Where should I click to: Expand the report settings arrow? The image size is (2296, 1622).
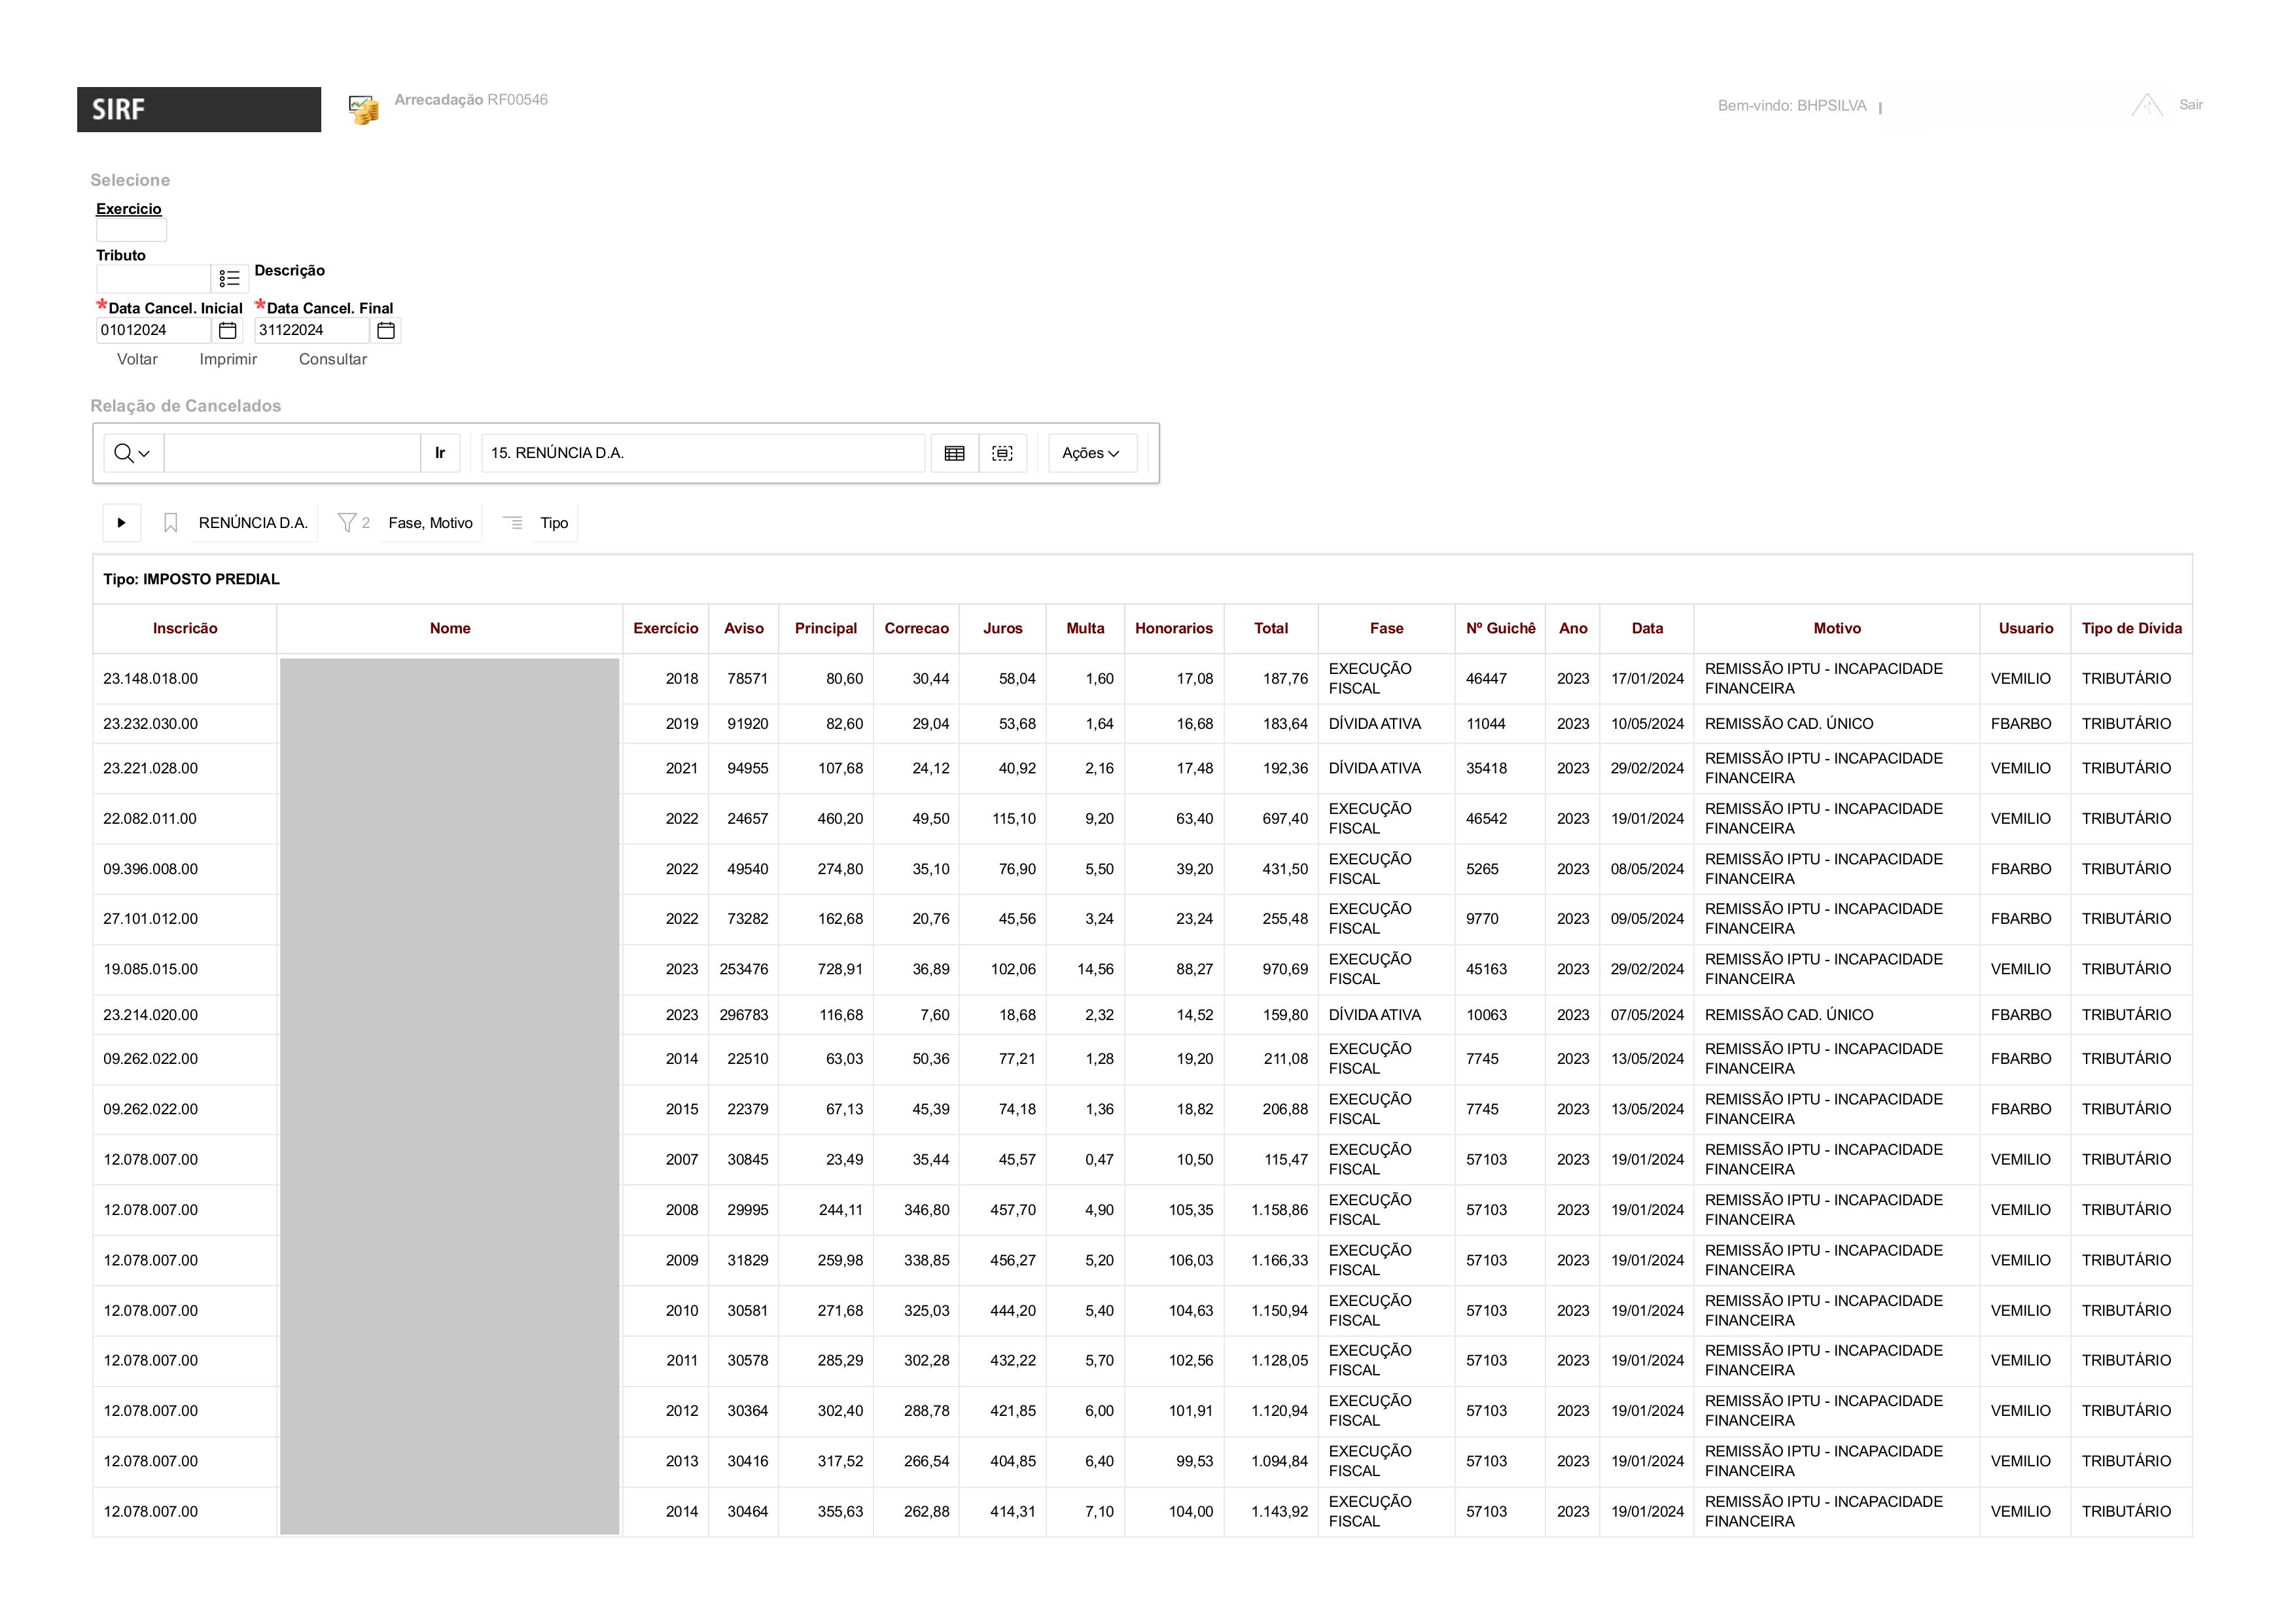(122, 523)
